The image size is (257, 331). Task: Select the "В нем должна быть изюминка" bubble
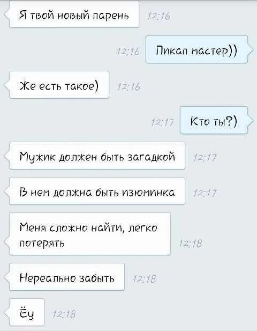97,192
